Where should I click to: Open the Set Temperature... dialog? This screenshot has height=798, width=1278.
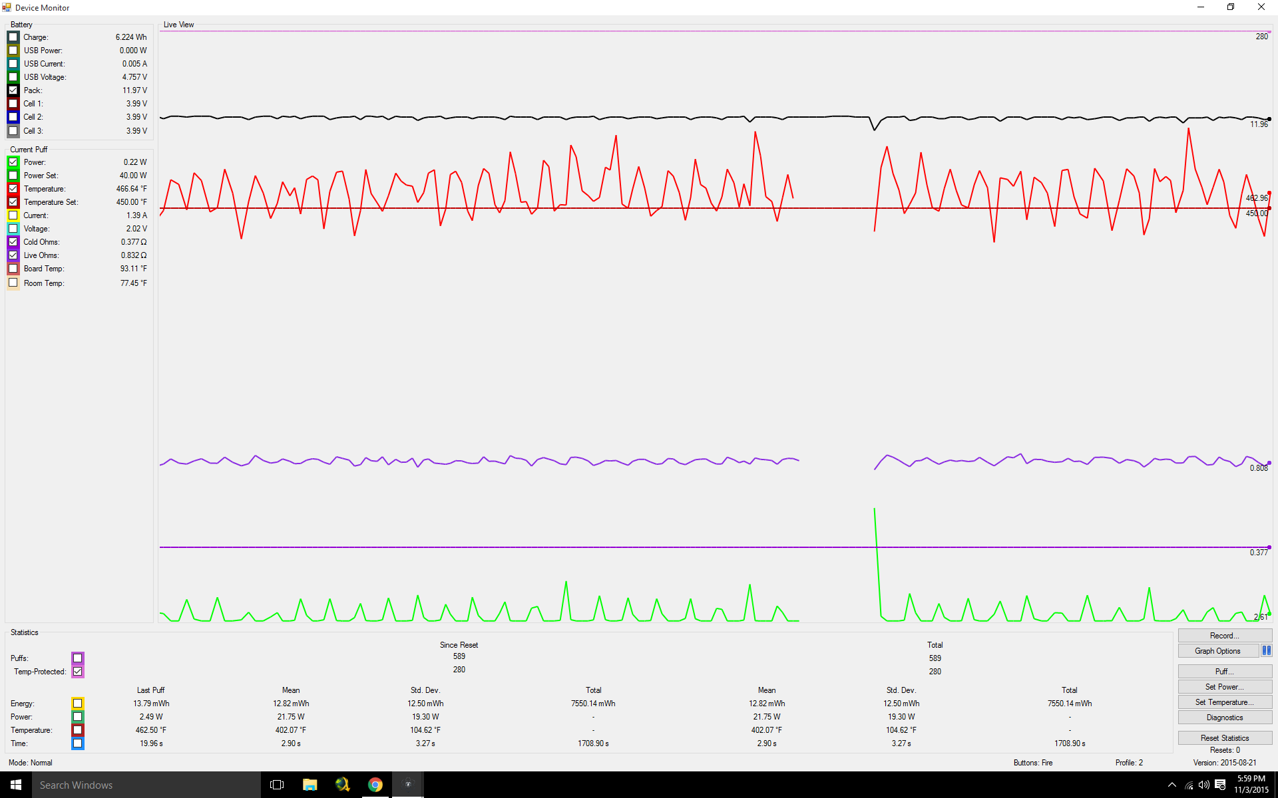coord(1224,702)
